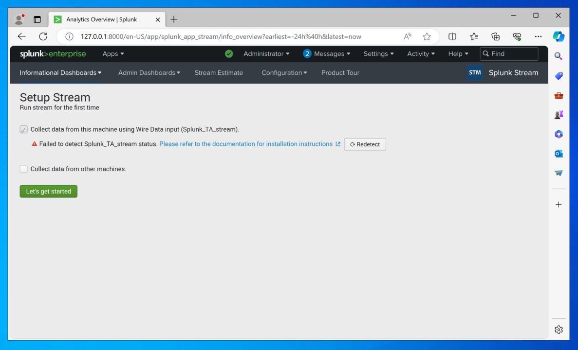Open the browser profile avatar icon
This screenshot has width=578, height=350.
(19, 19)
